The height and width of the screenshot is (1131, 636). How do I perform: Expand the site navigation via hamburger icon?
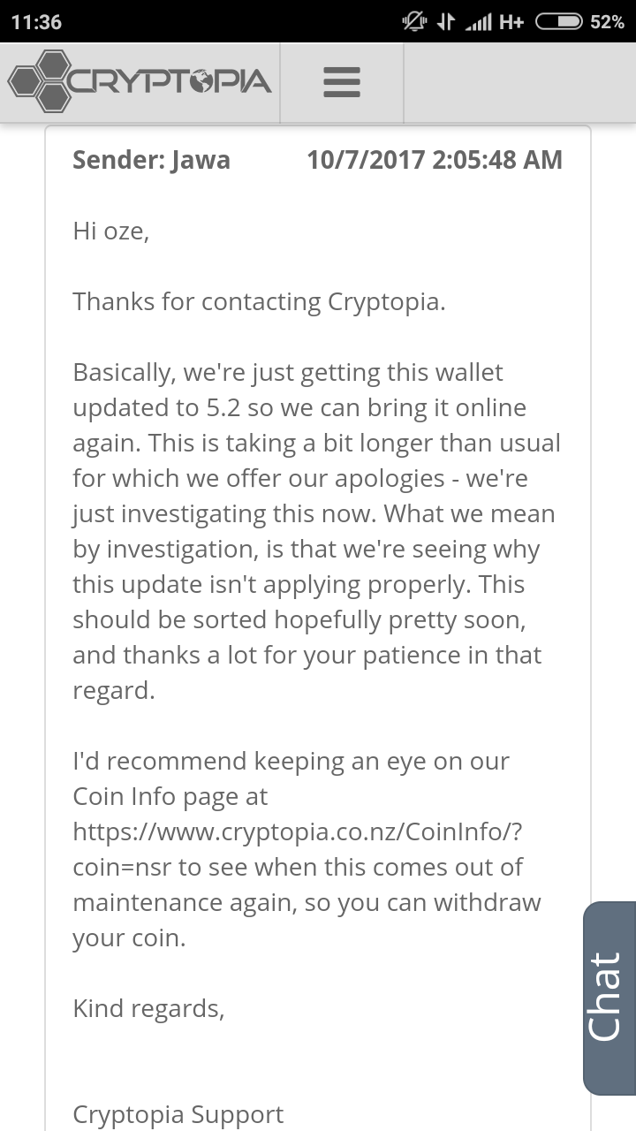(x=341, y=81)
